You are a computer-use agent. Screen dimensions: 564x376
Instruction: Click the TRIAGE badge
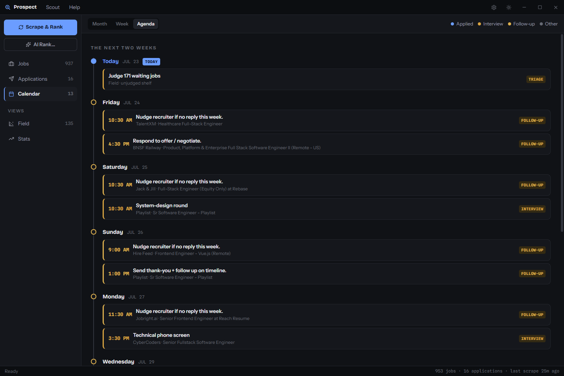click(x=536, y=80)
